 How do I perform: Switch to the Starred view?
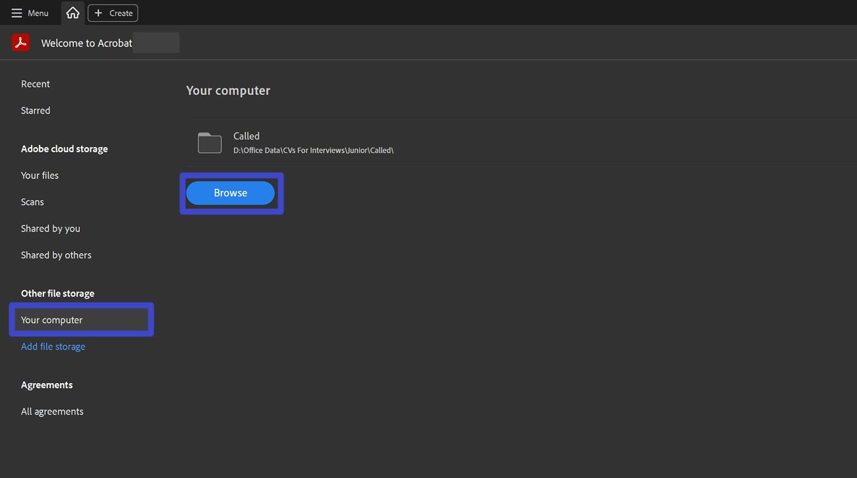(x=35, y=110)
